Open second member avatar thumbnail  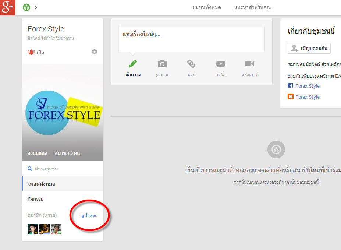pos(45,229)
